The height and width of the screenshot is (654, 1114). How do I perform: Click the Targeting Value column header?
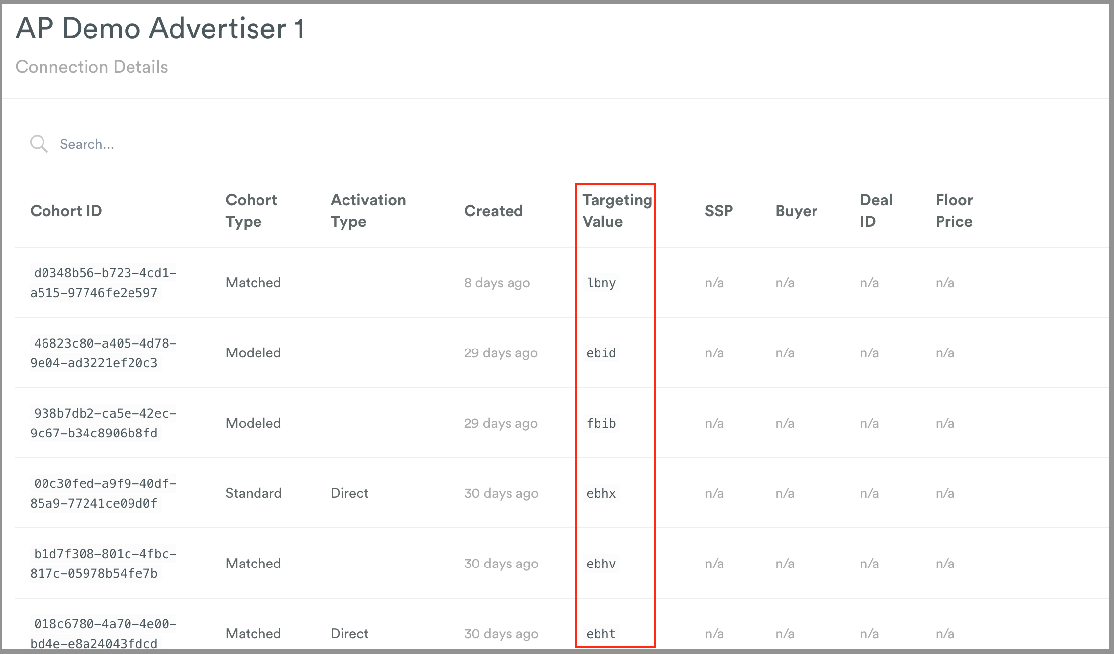pos(617,211)
